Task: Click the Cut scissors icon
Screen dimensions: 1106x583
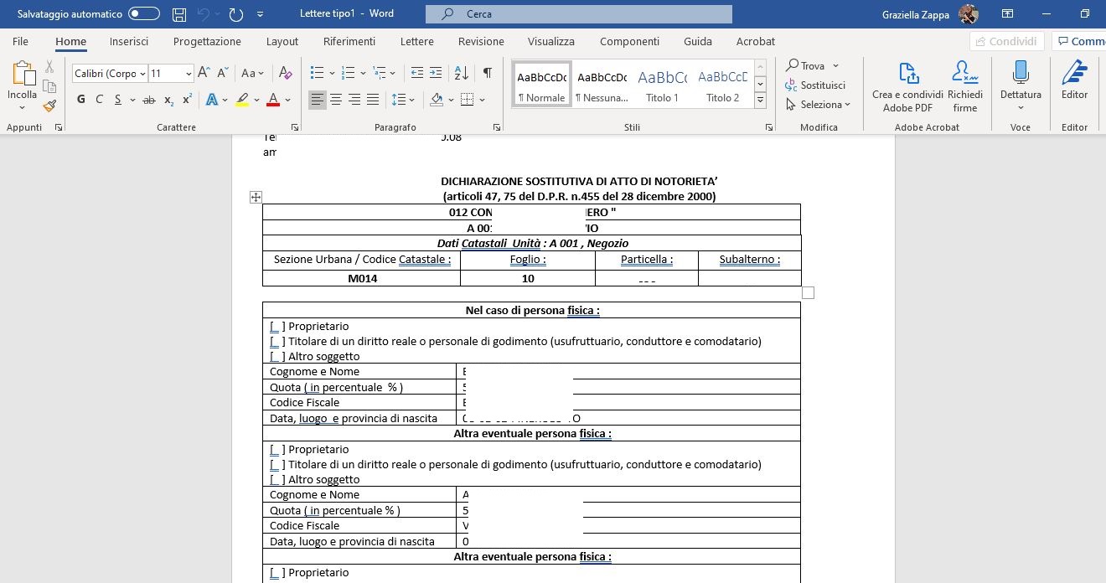Action: pos(49,66)
